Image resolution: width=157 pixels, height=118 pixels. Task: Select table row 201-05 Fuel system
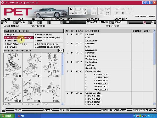[x=109, y=65]
